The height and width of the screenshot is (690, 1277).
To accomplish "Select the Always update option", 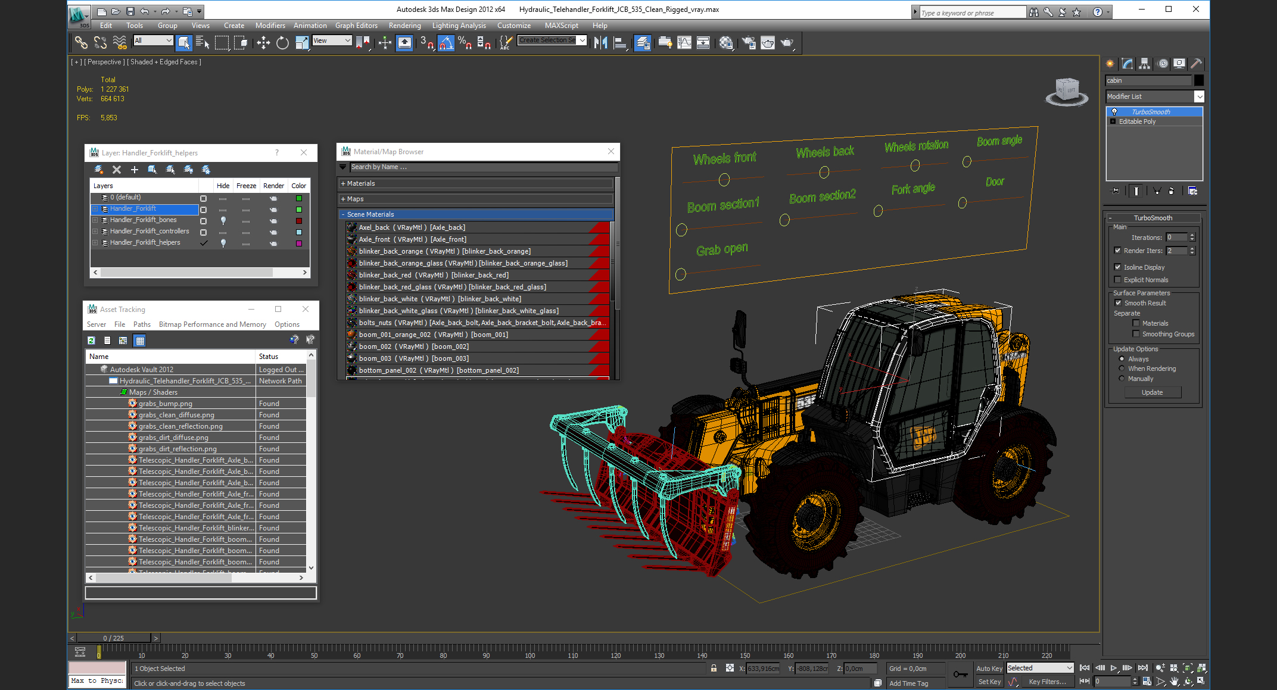I will [1122, 359].
